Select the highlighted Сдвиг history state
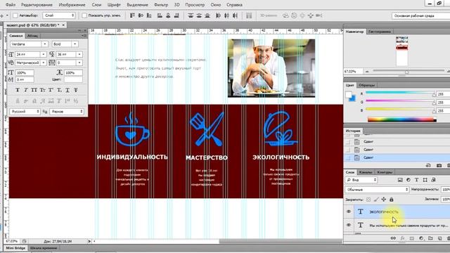The image size is (450, 253). [x=397, y=157]
